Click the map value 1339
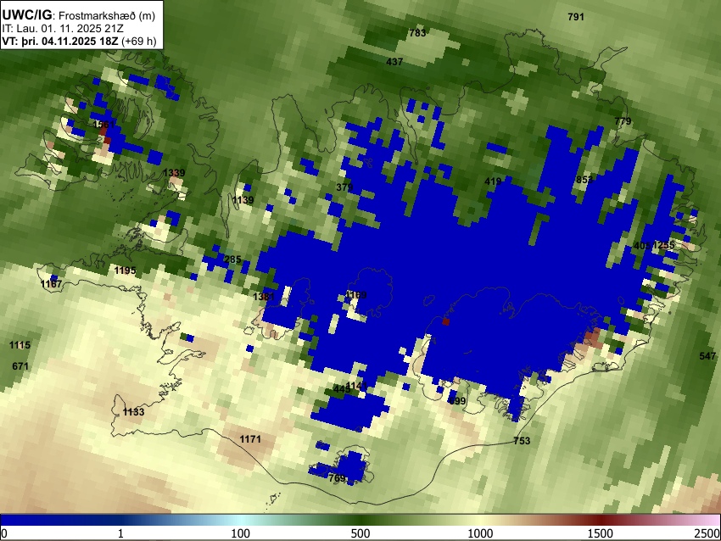 pyautogui.click(x=174, y=173)
